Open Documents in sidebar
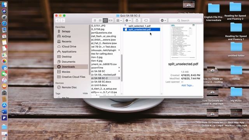Image resolution: width=249 pixels, height=140 pixels. coord(68,61)
